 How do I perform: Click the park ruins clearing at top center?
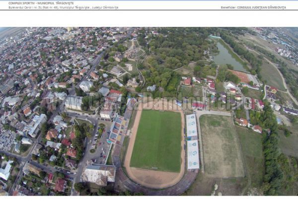[x=134, y=50]
